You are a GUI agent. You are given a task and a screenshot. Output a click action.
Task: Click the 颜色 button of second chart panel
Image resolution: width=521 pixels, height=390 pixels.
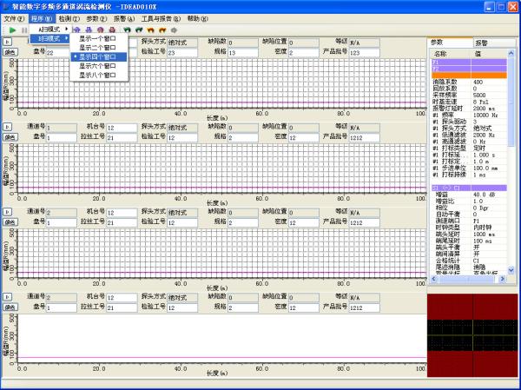tap(10, 137)
